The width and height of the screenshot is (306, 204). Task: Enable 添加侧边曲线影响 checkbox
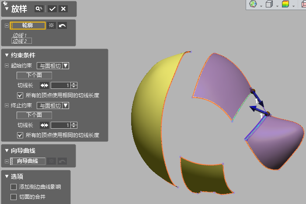14,187
